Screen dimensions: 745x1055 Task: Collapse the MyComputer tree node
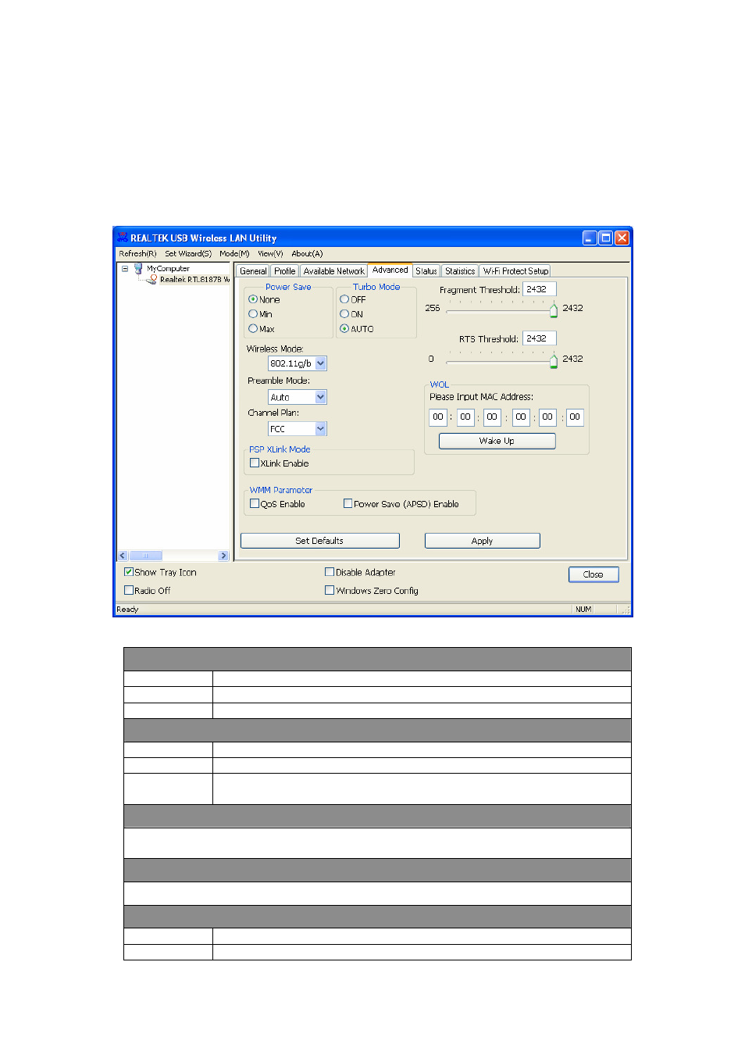[124, 268]
